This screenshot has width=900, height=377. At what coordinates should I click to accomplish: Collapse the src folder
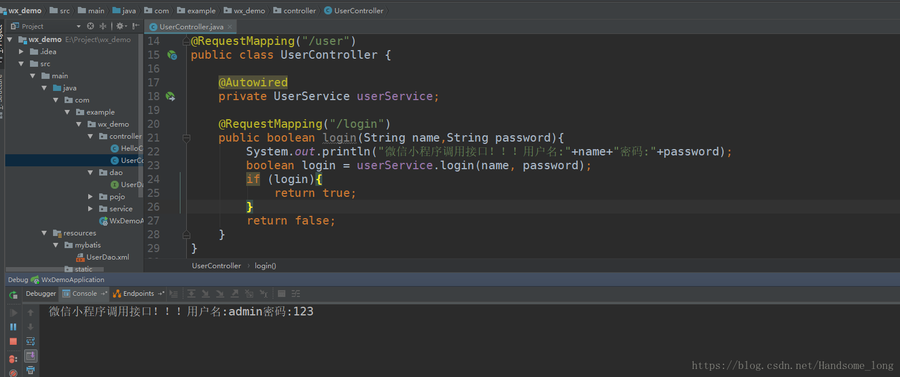21,64
